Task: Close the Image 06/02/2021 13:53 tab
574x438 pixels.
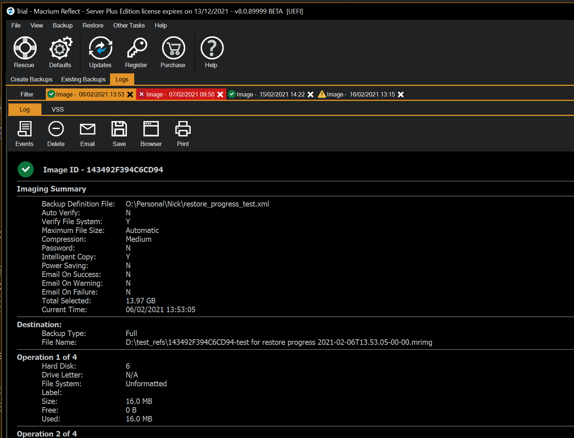Action: pyautogui.click(x=130, y=94)
